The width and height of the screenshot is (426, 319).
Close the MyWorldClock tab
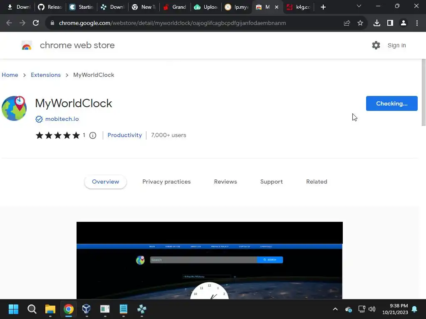[x=277, y=7]
